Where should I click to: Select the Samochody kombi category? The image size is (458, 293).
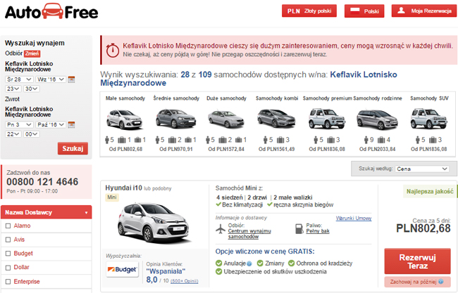click(x=277, y=124)
